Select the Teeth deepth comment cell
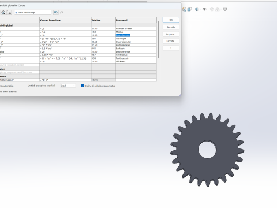This screenshot has height=208, width=277. tap(136, 58)
